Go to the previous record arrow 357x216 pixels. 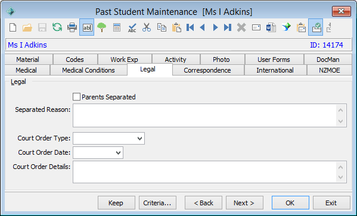[x=203, y=27]
